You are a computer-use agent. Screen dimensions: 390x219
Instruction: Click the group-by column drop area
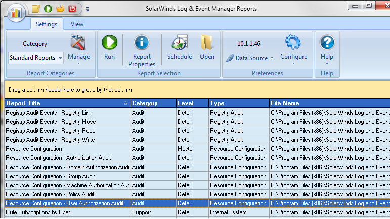(x=197, y=90)
